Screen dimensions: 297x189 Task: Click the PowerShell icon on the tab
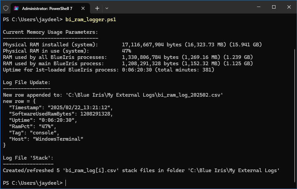point(16,8)
